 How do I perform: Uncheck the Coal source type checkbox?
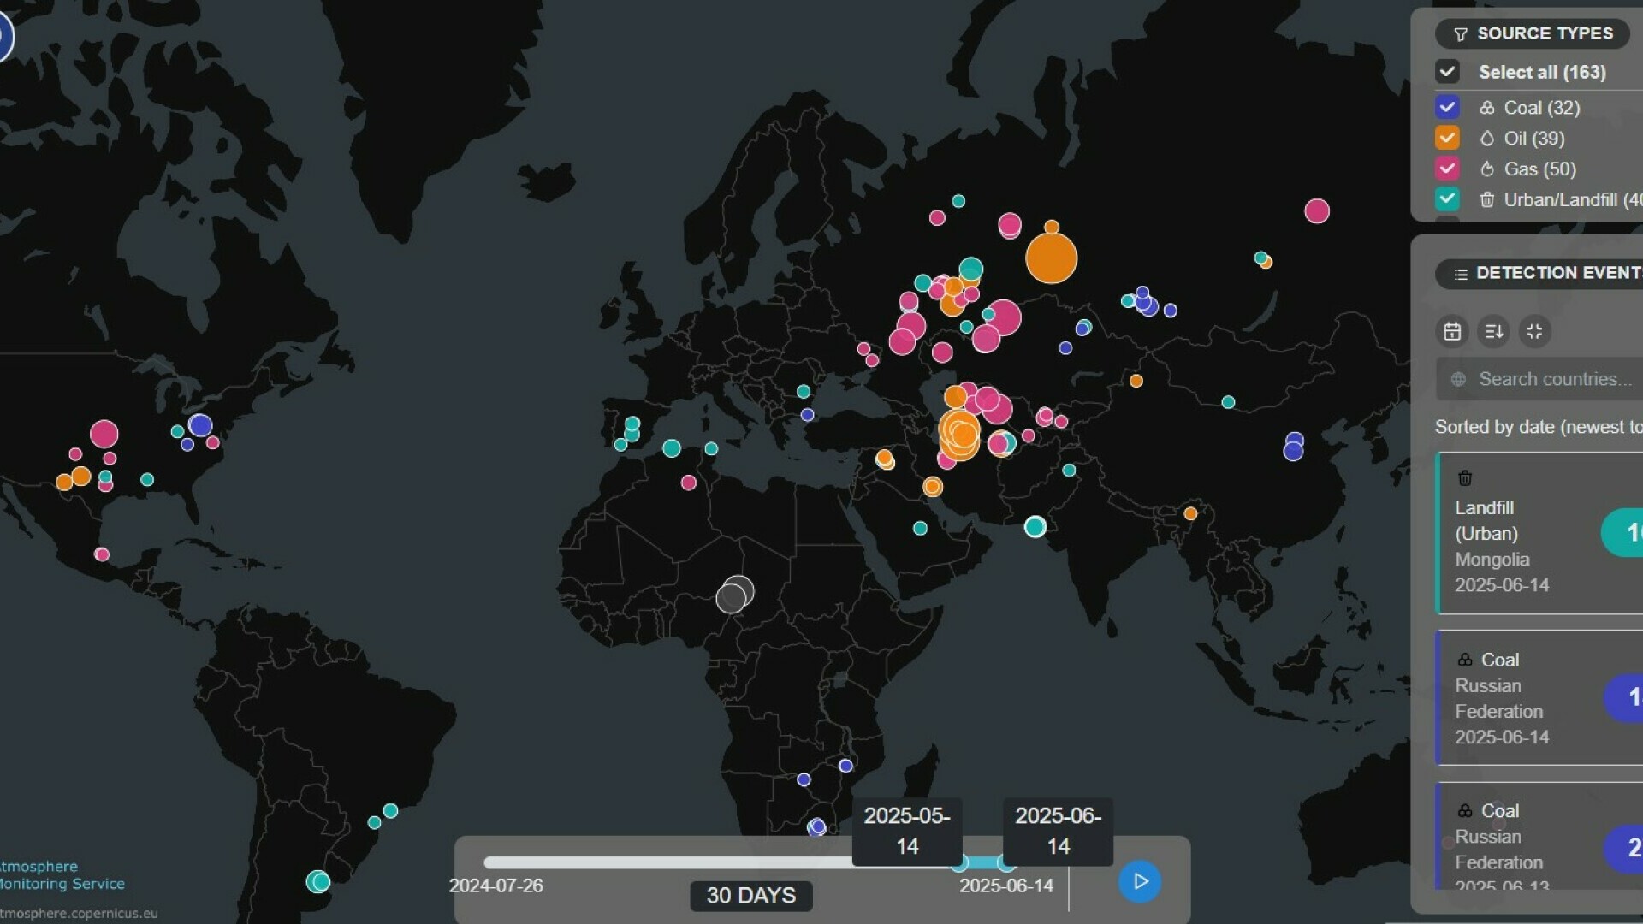click(1447, 108)
